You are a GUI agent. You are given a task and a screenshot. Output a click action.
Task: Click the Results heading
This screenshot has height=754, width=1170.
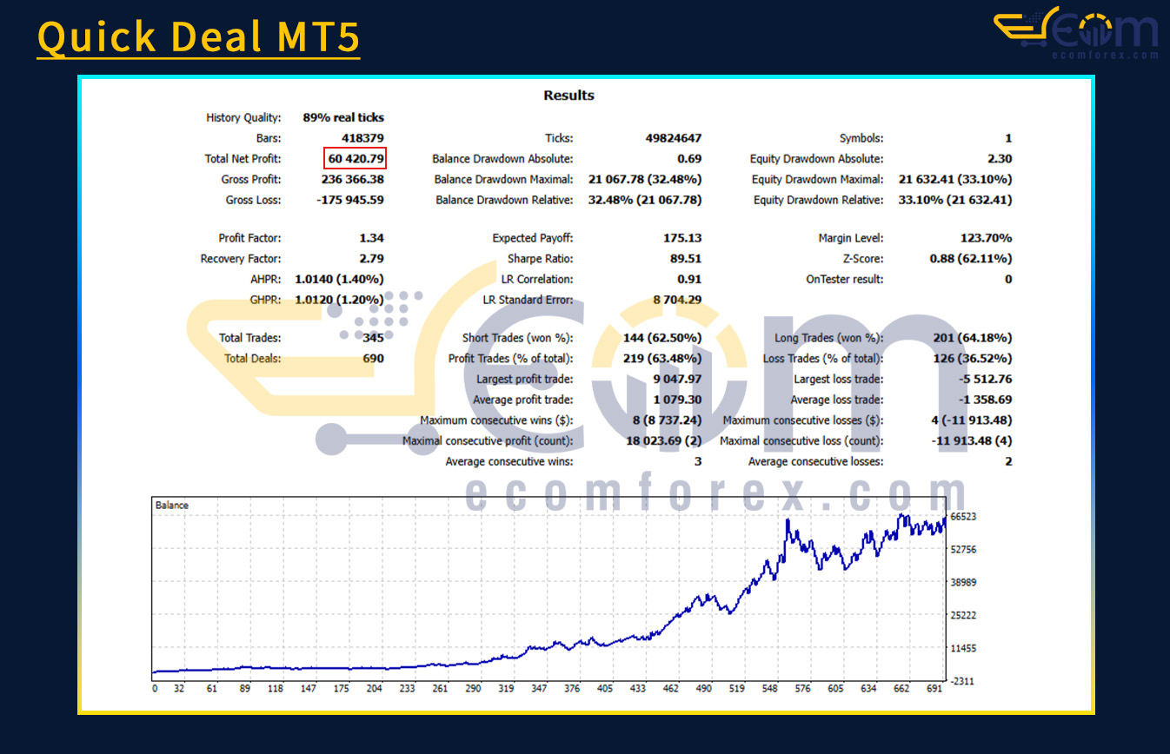coord(569,96)
